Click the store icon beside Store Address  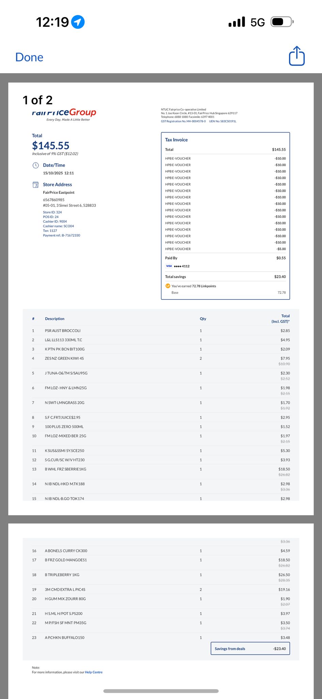[35, 185]
